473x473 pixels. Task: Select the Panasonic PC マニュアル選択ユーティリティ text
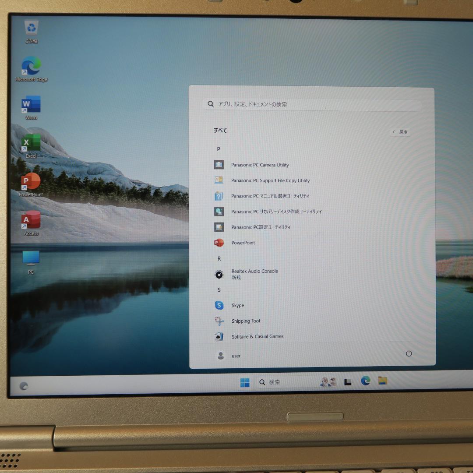pos(270,196)
